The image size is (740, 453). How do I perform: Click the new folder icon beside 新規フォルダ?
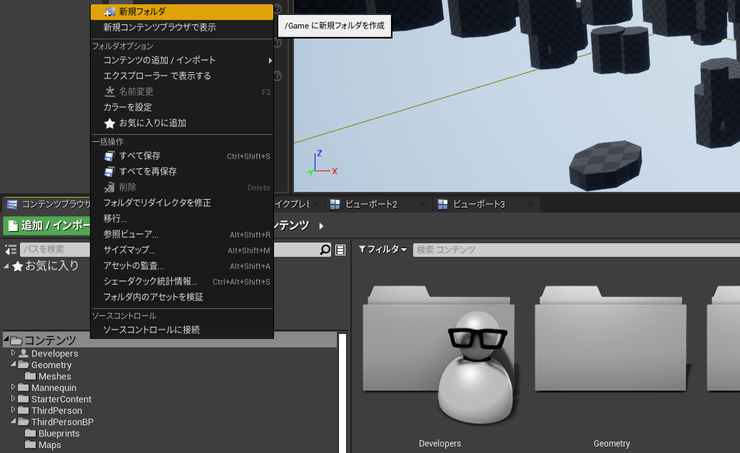pyautogui.click(x=109, y=12)
